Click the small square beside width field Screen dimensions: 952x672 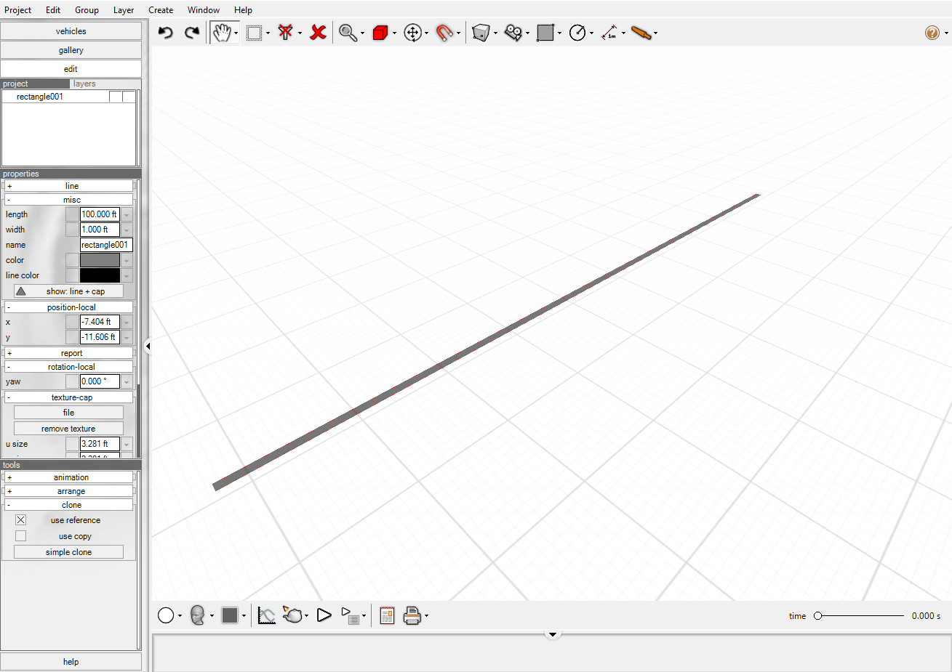[x=71, y=230]
